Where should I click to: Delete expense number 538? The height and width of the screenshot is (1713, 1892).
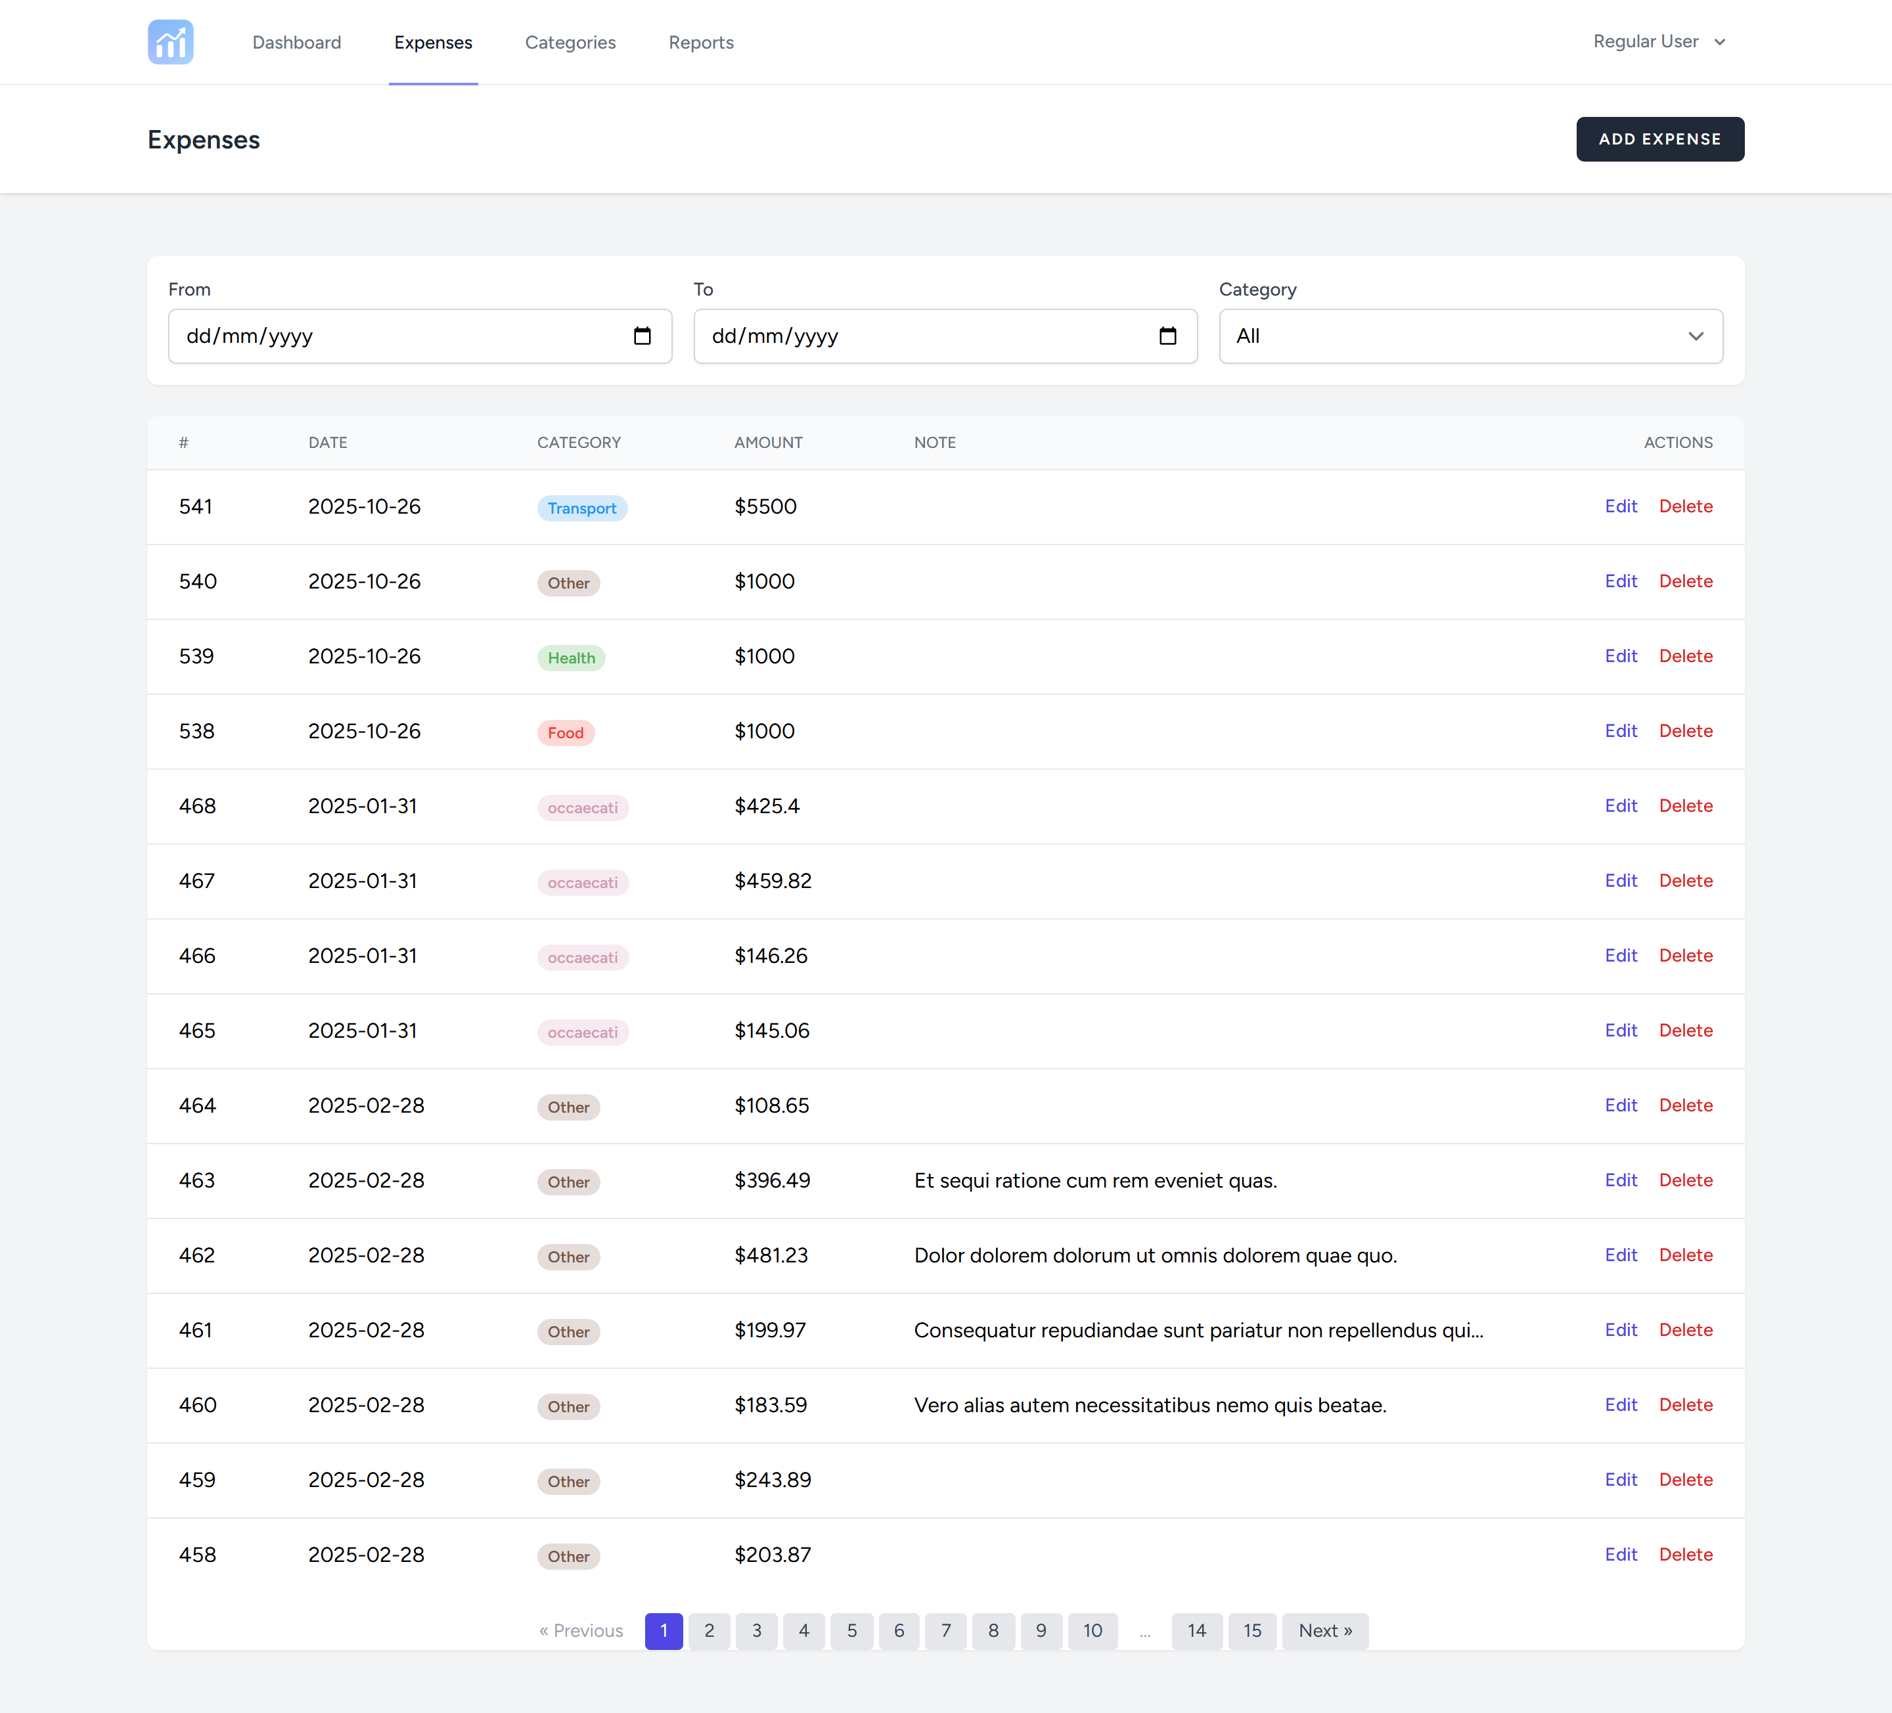(1684, 731)
